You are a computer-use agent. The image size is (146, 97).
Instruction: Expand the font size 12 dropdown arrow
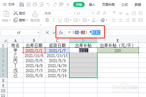pos(93,13)
